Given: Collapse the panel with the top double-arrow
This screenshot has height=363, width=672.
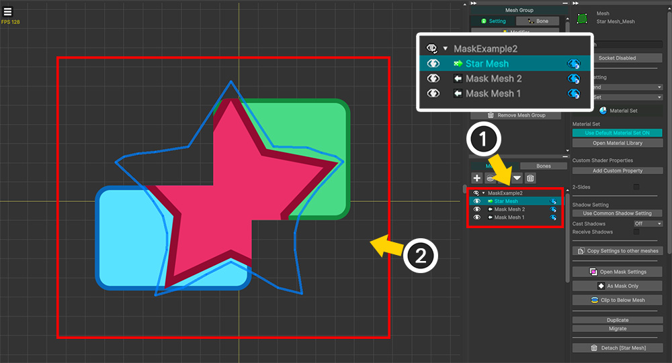Looking at the screenshot, I should click(x=473, y=3).
